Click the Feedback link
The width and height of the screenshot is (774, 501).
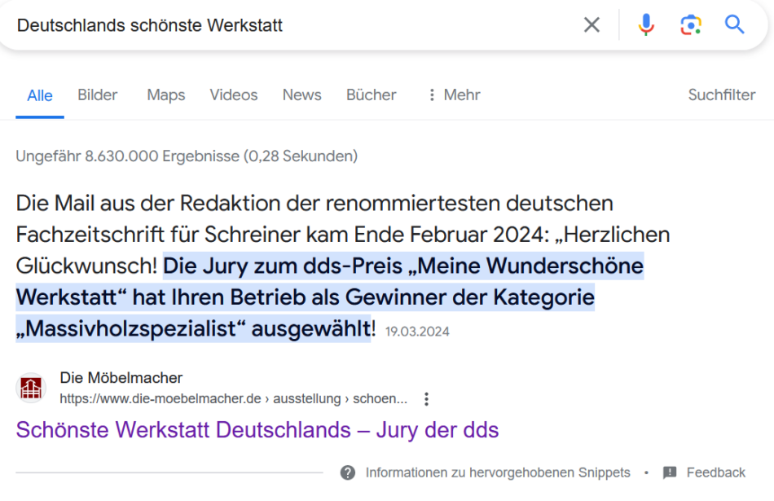tap(716, 472)
